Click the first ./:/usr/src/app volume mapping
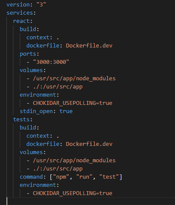Image resolution: width=175 pixels, height=205 pixels. click(x=58, y=87)
